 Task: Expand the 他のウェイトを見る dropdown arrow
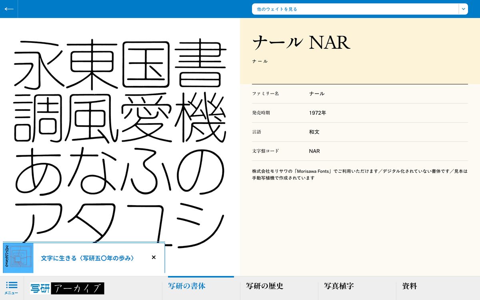click(463, 9)
